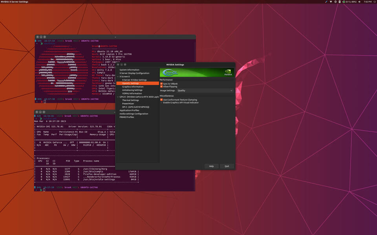Image resolution: width=377 pixels, height=235 pixels.
Task: Show the calendar from the 7:02 PM clock
Action: tap(368, 2)
